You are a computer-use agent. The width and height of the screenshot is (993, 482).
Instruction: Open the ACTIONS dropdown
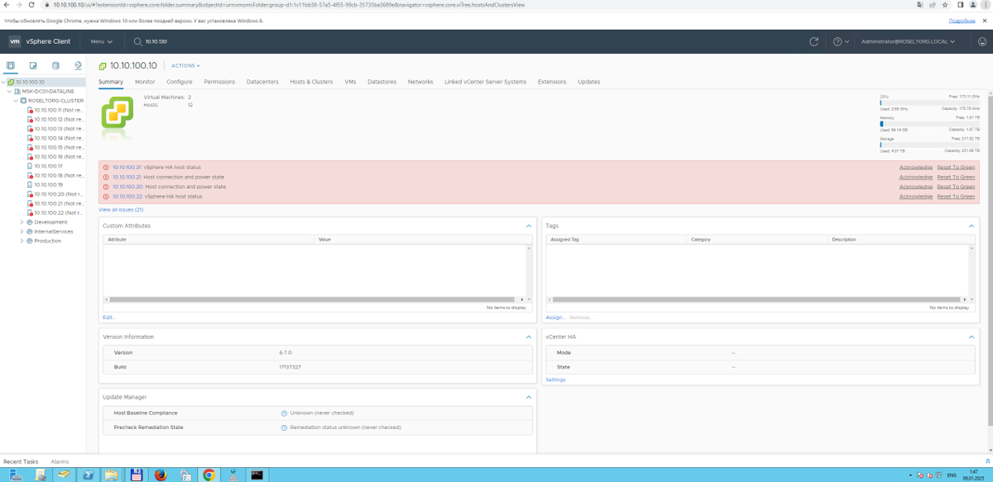point(185,65)
